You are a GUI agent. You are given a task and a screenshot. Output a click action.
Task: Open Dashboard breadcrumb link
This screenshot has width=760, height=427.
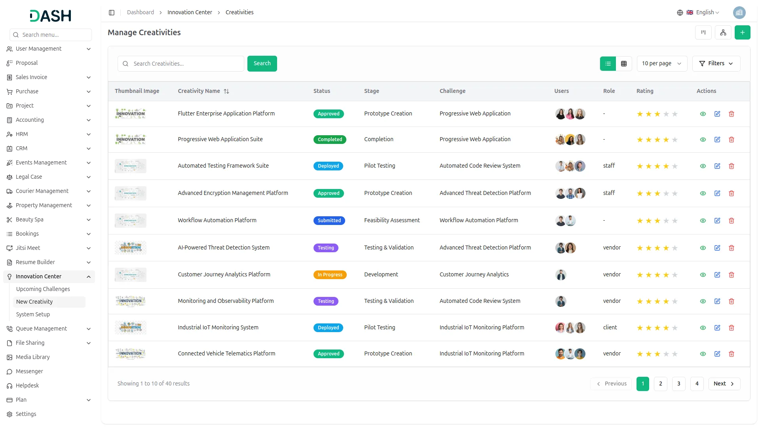point(141,13)
